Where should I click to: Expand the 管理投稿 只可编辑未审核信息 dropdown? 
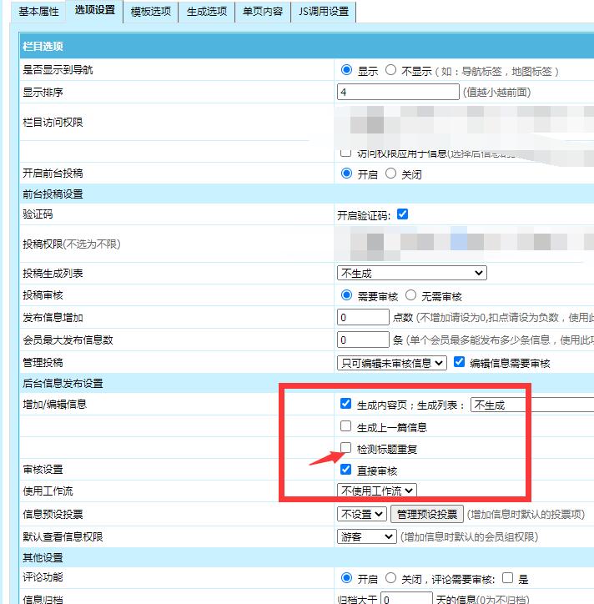(391, 363)
